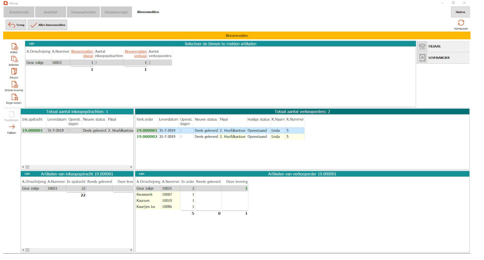
Task: Click the Binnenmelden inkoop column link
Action: pyautogui.click(x=82, y=53)
